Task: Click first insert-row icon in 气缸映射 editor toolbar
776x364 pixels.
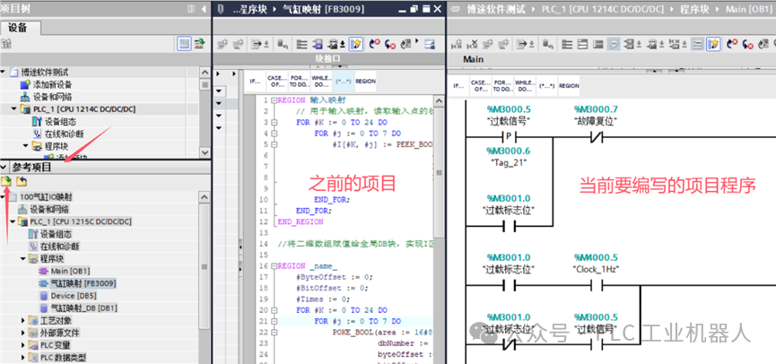Action: pyautogui.click(x=222, y=44)
